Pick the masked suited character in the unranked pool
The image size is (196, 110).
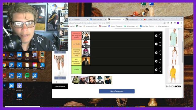point(100,80)
